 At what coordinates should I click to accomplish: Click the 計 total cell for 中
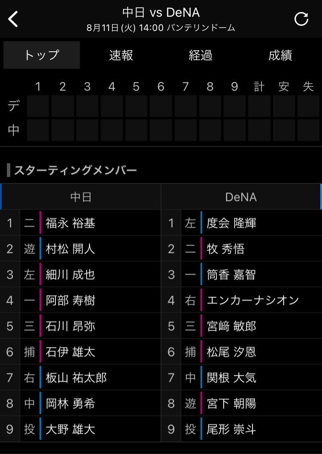pyautogui.click(x=259, y=130)
